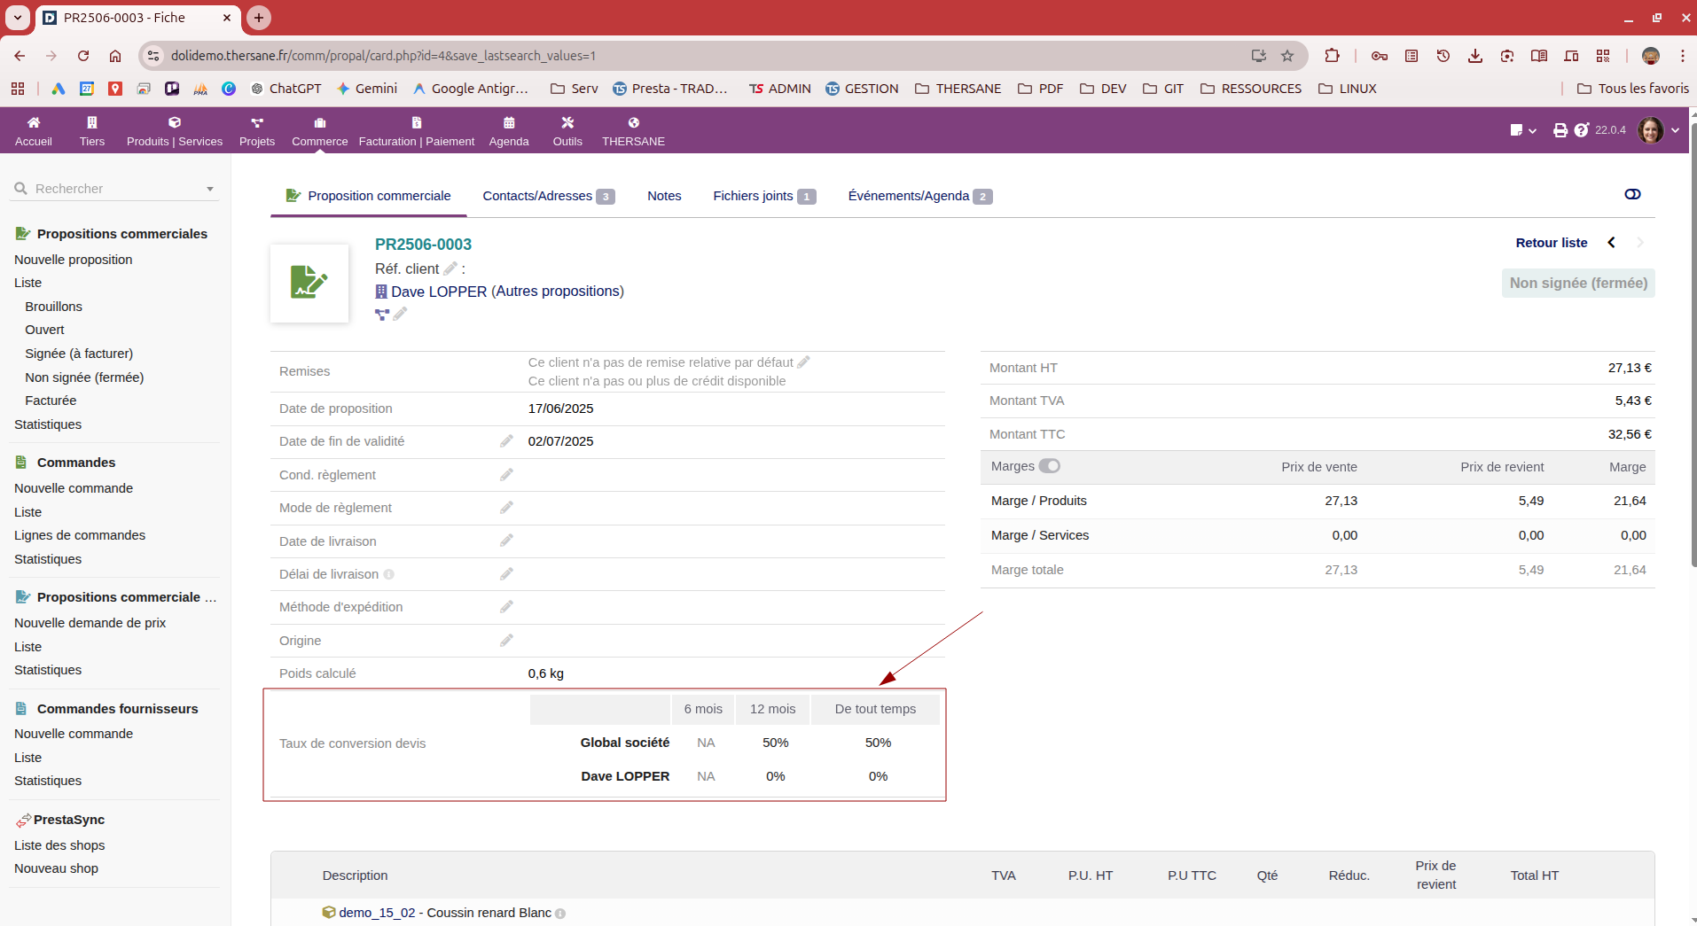The image size is (1697, 926).
Task: Click the print icon in top bar
Action: click(x=1560, y=130)
